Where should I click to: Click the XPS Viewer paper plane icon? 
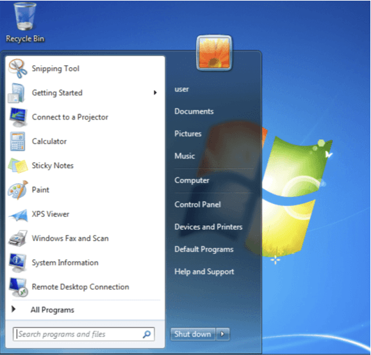(x=18, y=215)
